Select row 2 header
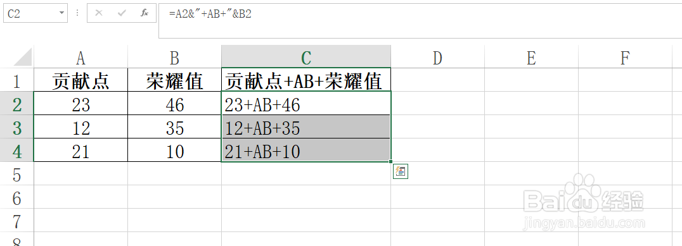 [16, 103]
